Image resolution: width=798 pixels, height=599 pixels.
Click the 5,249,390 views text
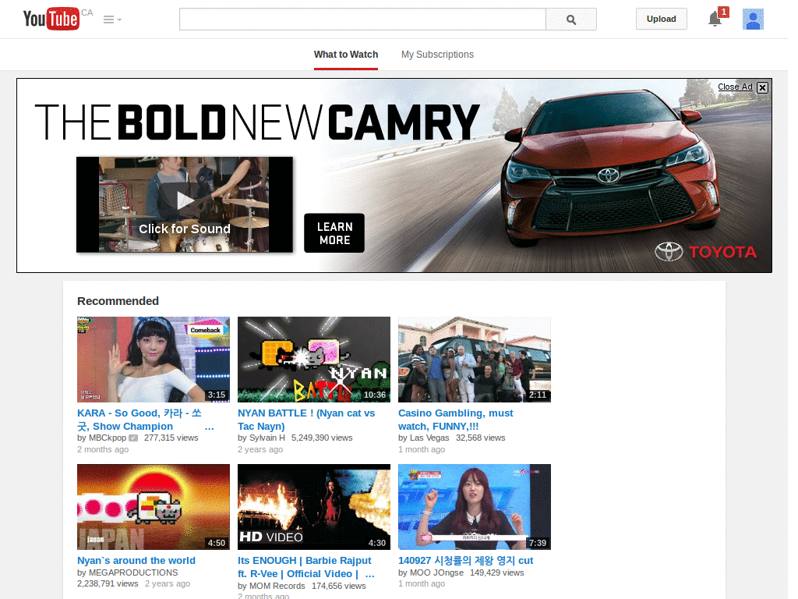click(x=322, y=438)
